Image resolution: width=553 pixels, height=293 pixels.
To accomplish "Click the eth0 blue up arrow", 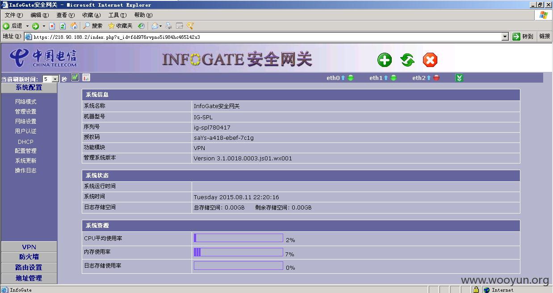I will coord(343,78).
